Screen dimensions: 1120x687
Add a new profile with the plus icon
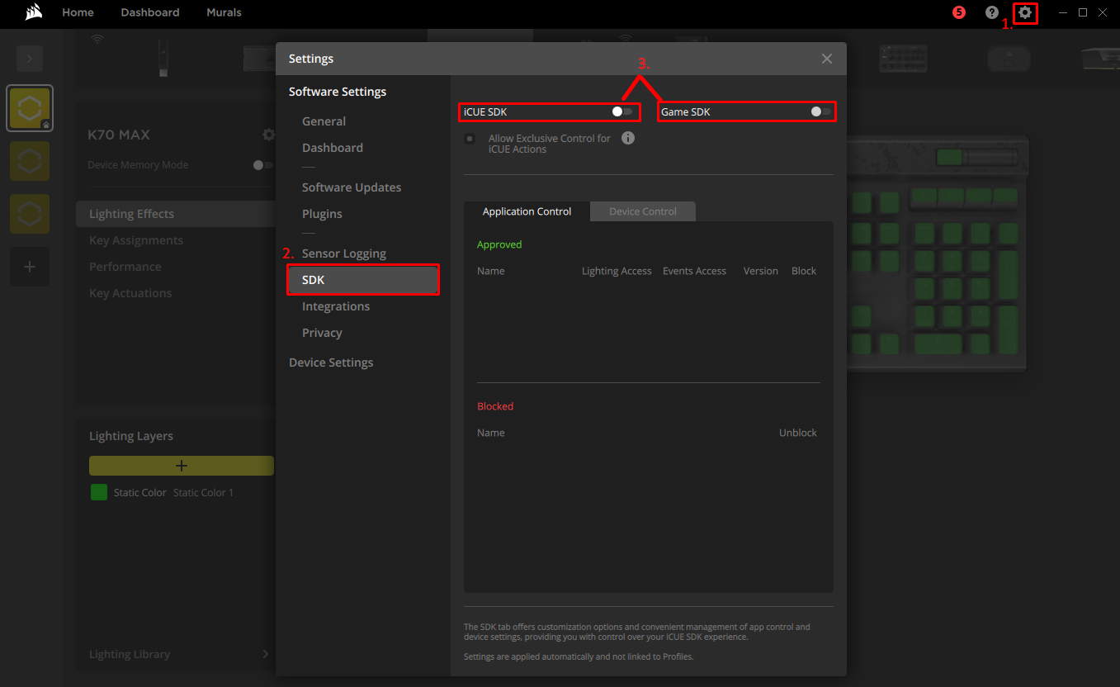(x=29, y=267)
